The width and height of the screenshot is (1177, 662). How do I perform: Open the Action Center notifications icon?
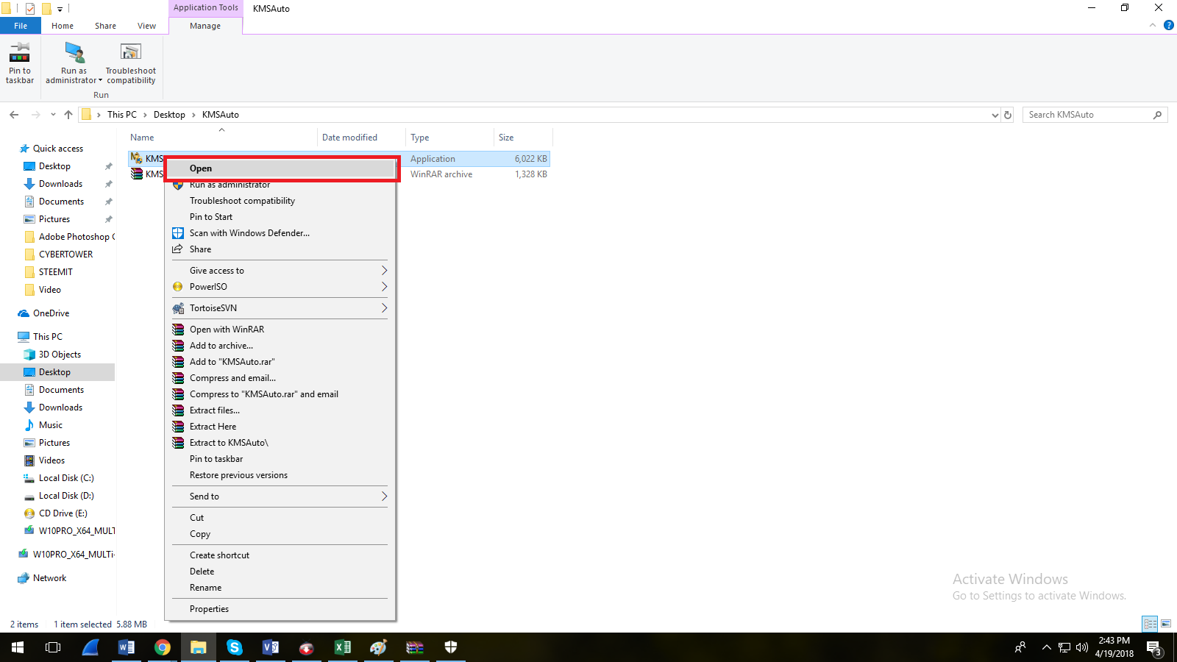coord(1154,647)
